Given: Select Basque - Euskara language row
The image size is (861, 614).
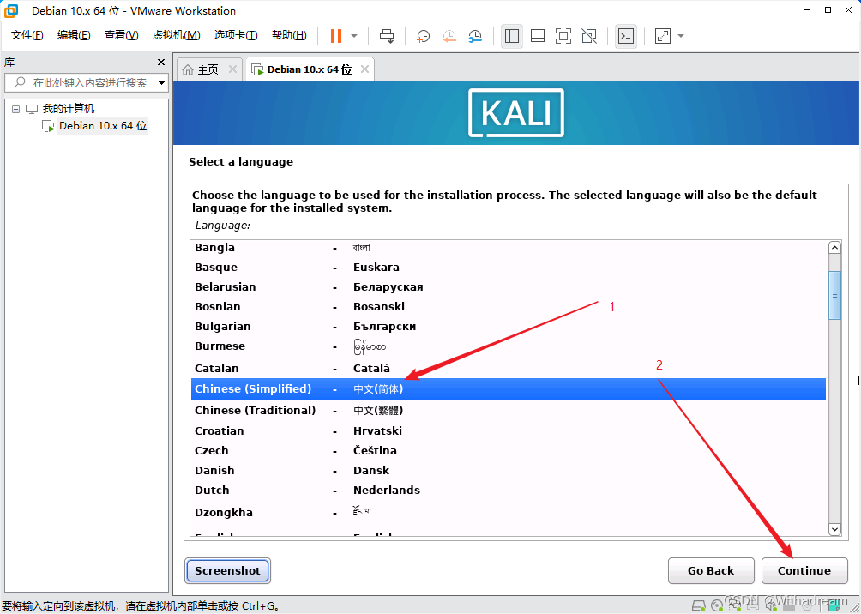Looking at the screenshot, I should pyautogui.click(x=508, y=268).
